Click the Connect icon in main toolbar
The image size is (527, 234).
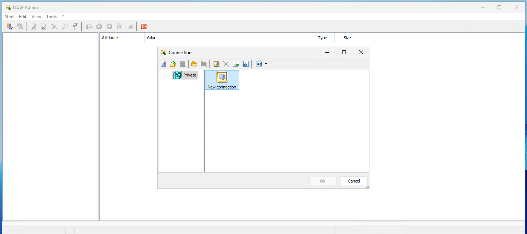10,26
